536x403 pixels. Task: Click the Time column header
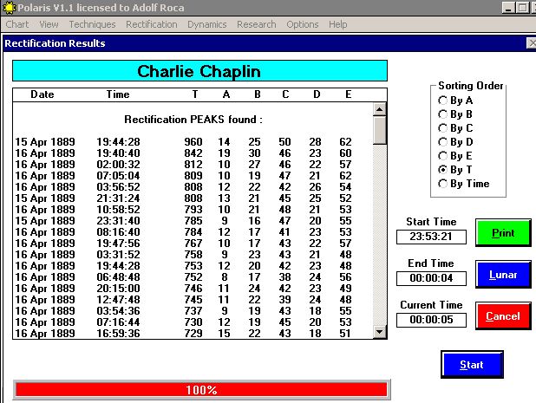click(x=118, y=94)
